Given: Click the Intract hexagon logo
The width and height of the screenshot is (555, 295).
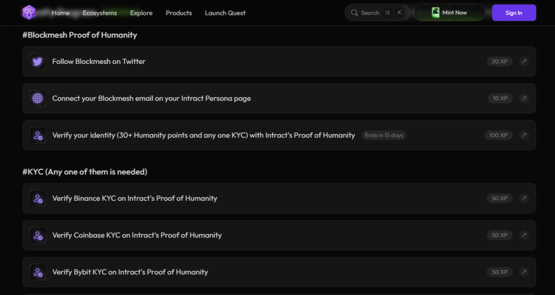Looking at the screenshot, I should click(x=29, y=13).
